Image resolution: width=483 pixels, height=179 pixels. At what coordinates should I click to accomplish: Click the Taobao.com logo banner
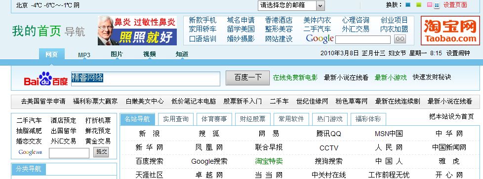(x=450, y=31)
